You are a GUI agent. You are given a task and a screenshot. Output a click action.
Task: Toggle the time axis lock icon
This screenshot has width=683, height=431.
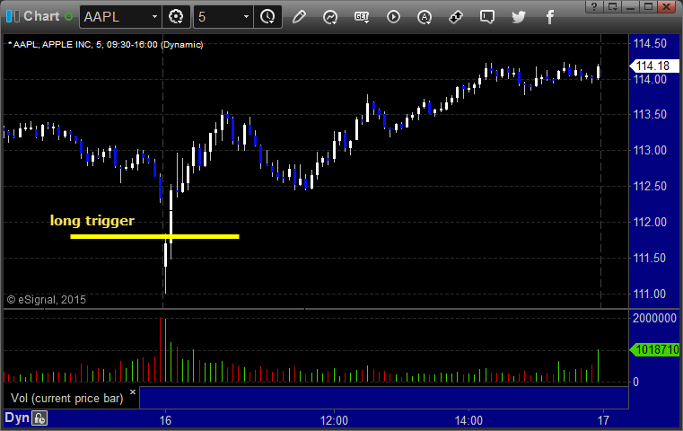39,418
